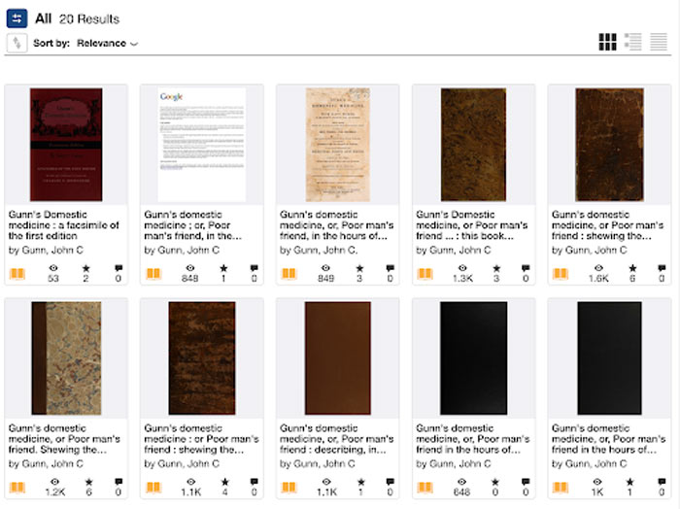Click the eye views icon on the 1.6K item

pos(598,268)
